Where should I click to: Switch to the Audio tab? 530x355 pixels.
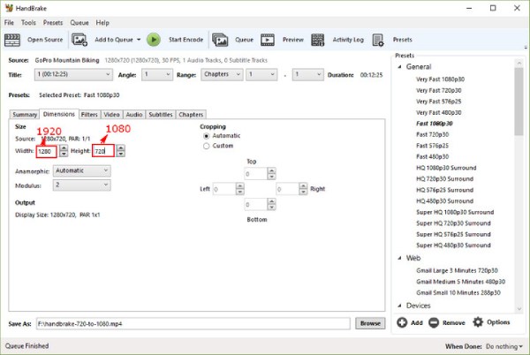coord(134,115)
